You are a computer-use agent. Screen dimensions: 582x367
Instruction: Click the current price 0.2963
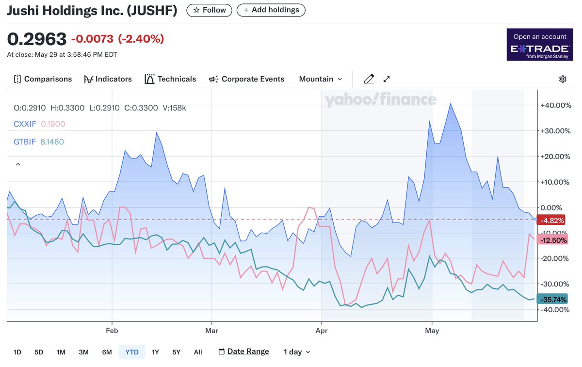point(36,39)
